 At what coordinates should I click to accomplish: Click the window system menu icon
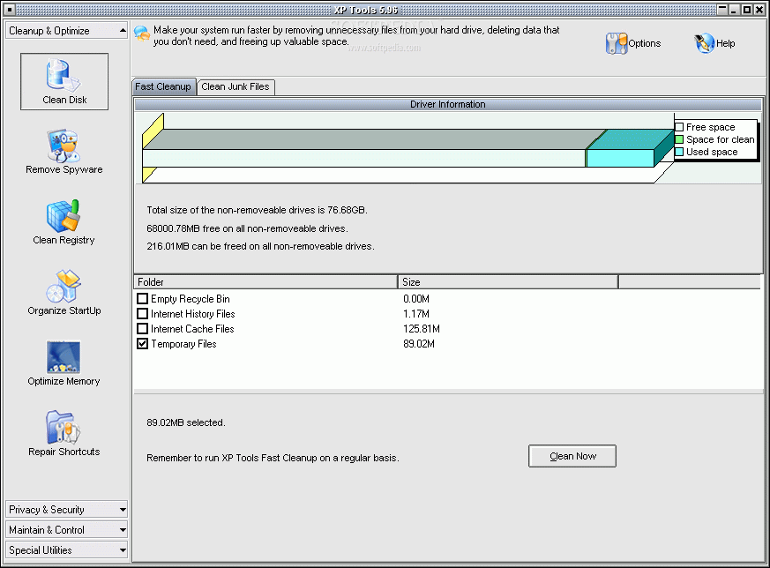coord(9,10)
